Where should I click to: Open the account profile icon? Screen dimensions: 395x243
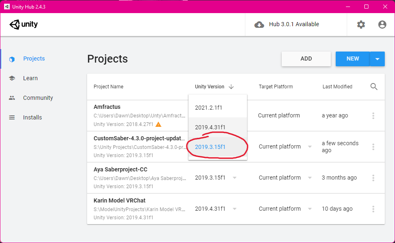point(382,24)
